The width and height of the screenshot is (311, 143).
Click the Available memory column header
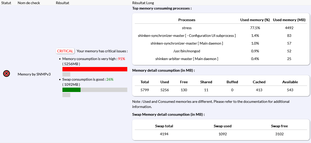pyautogui.click(x=290, y=82)
